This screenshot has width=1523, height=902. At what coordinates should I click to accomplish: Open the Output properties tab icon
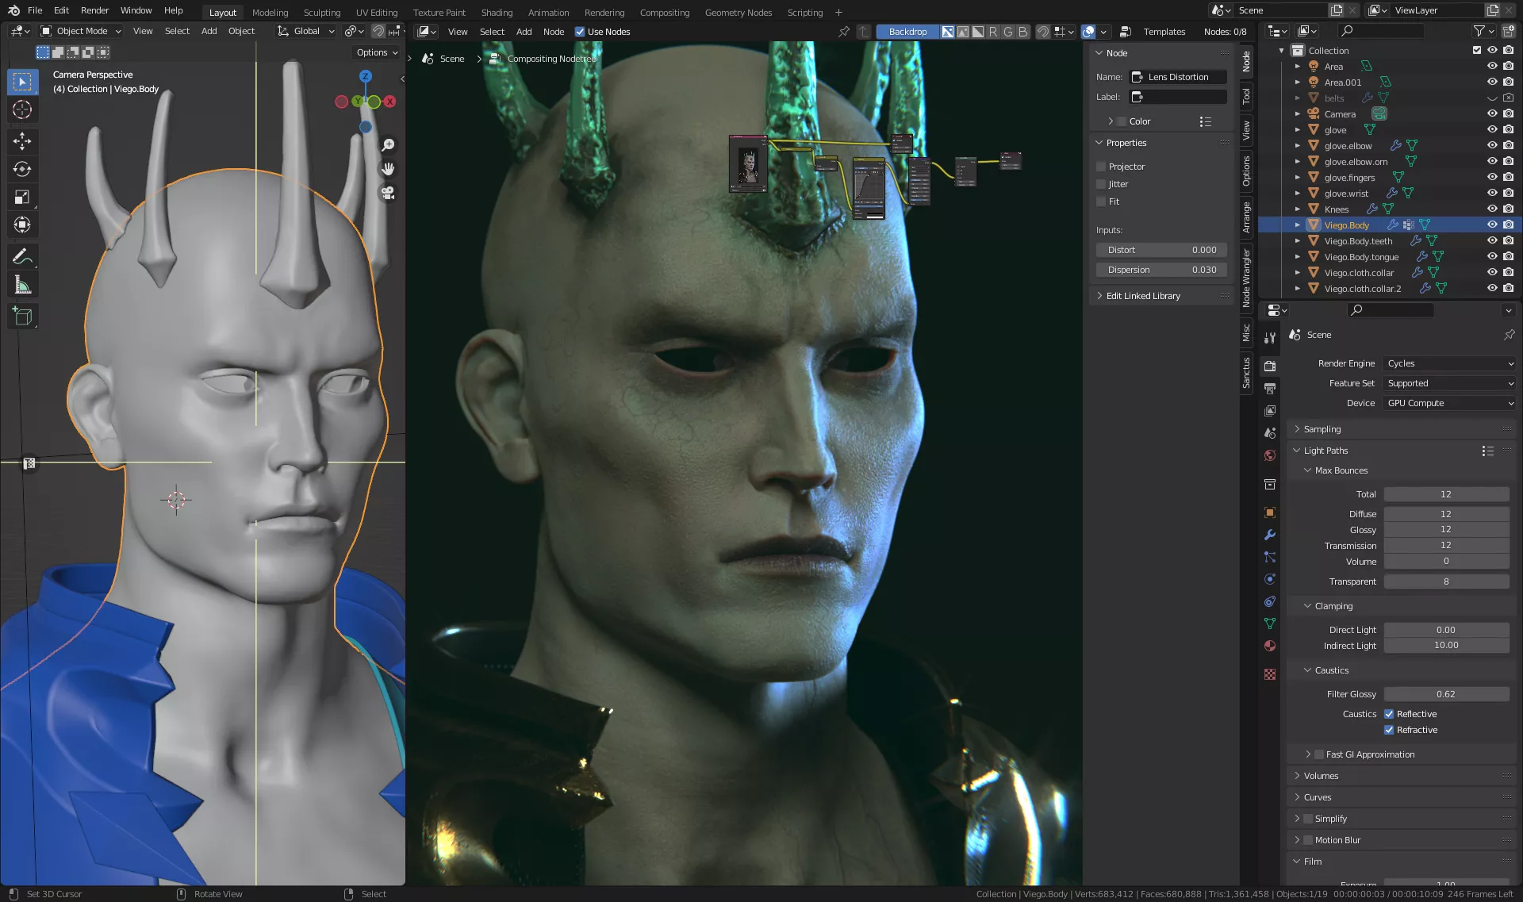click(1270, 389)
